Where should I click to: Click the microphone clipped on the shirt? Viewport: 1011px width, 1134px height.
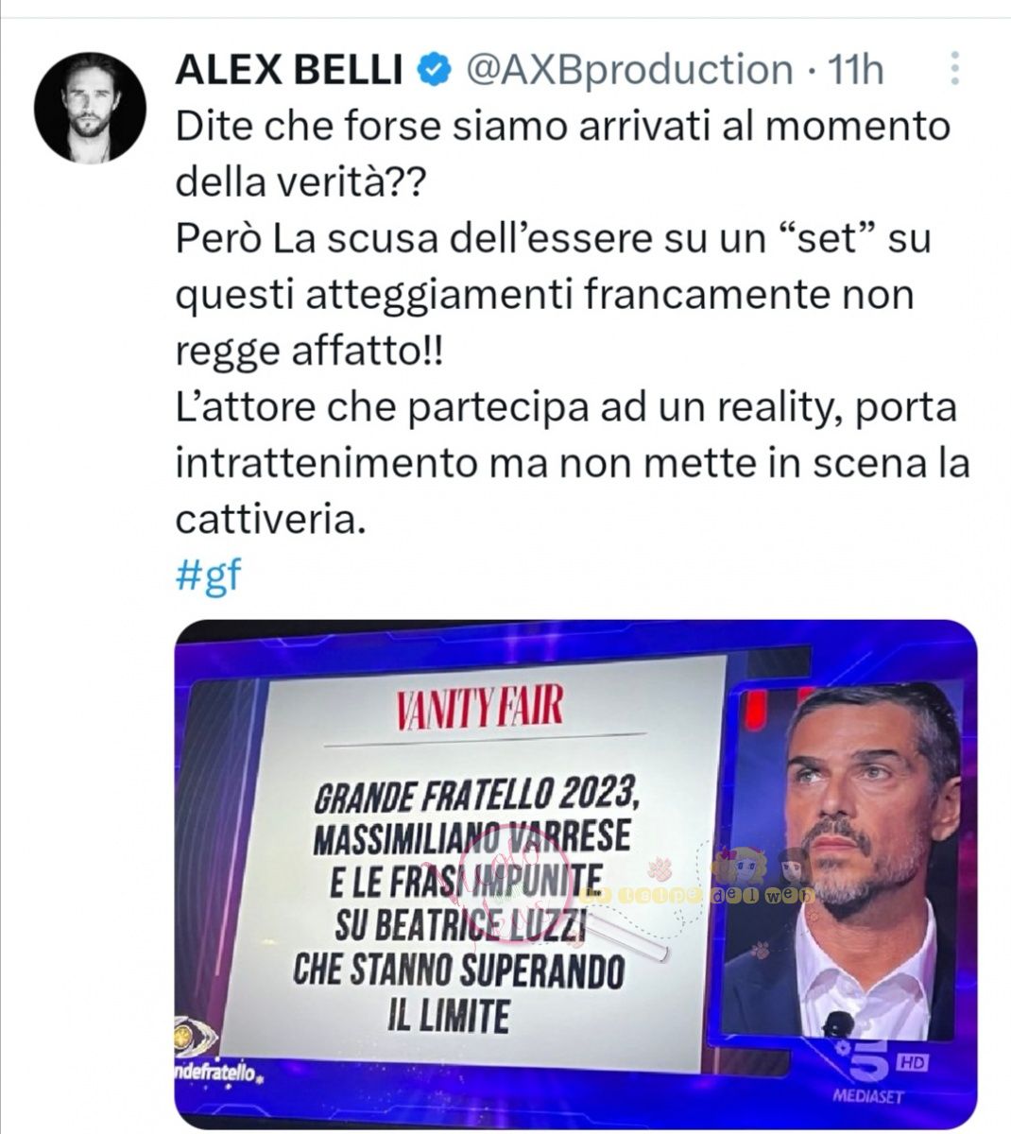(x=838, y=1023)
